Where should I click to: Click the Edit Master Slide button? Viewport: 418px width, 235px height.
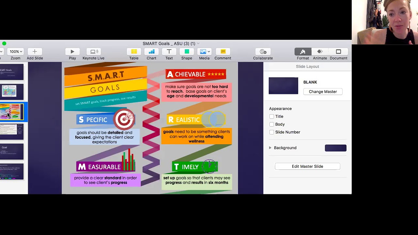pos(307,166)
